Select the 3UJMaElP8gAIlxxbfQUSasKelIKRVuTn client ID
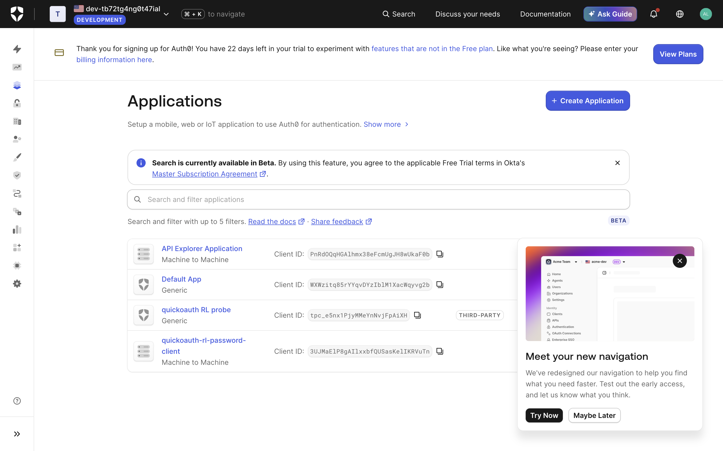The height and width of the screenshot is (451, 723). click(370, 351)
